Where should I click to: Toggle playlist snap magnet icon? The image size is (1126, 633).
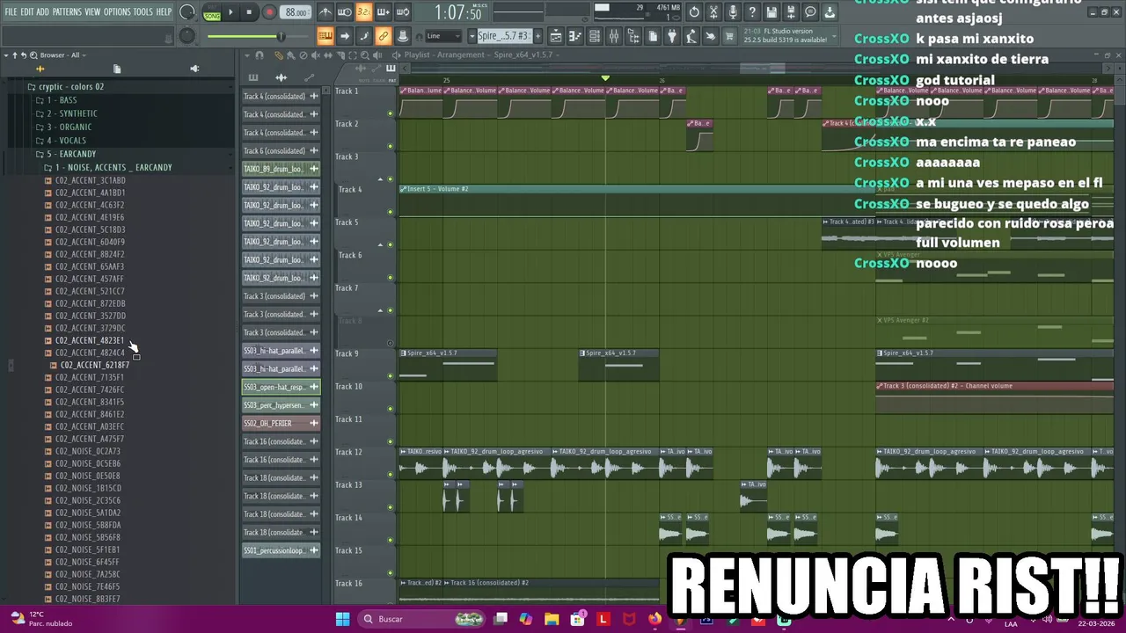(x=259, y=55)
